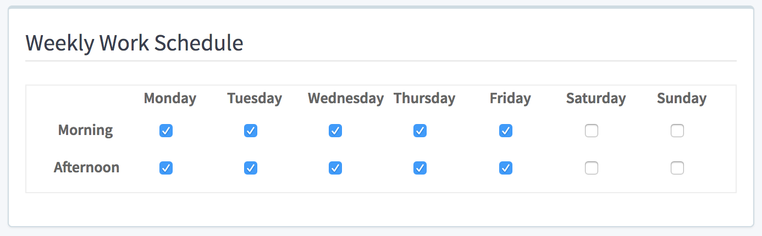Uncheck the Wednesday Afternoon checkbox
The height and width of the screenshot is (236, 762).
335,168
